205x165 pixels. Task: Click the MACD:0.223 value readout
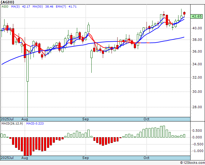coord(35,124)
